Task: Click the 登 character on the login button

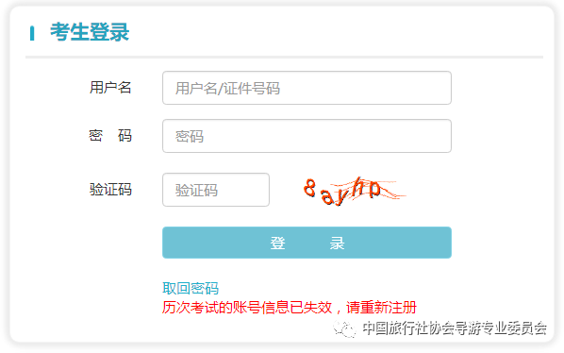Action: click(x=277, y=243)
